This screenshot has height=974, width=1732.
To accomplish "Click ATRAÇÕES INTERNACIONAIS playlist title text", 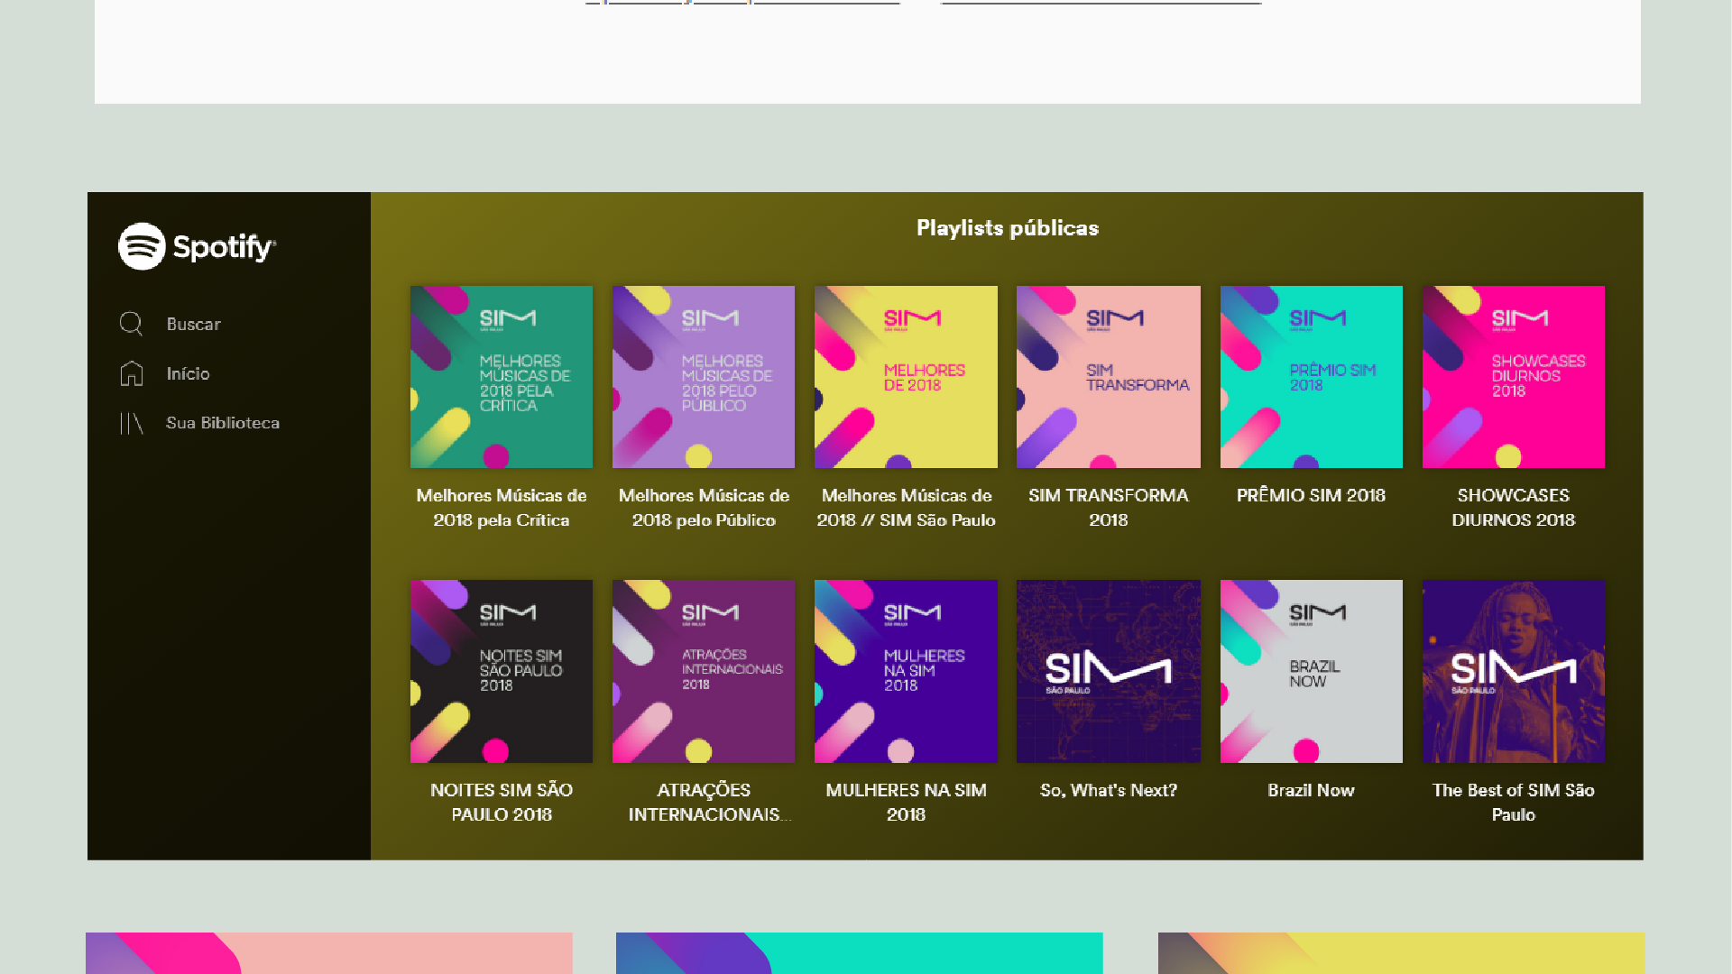I will pos(704,802).
